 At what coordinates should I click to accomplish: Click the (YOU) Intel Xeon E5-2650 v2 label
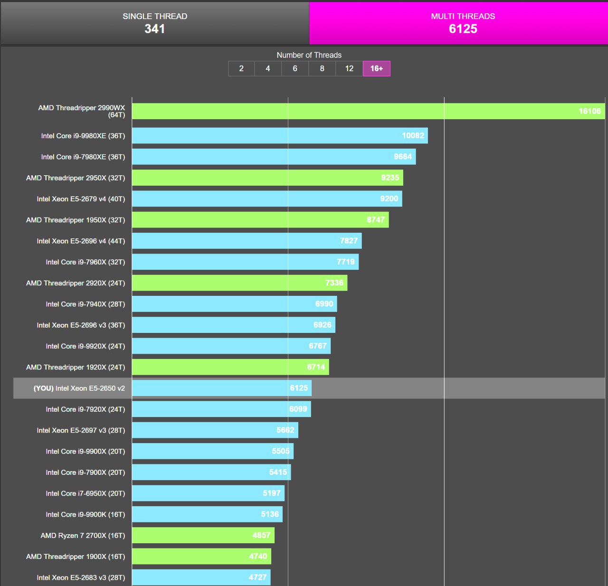[79, 388]
